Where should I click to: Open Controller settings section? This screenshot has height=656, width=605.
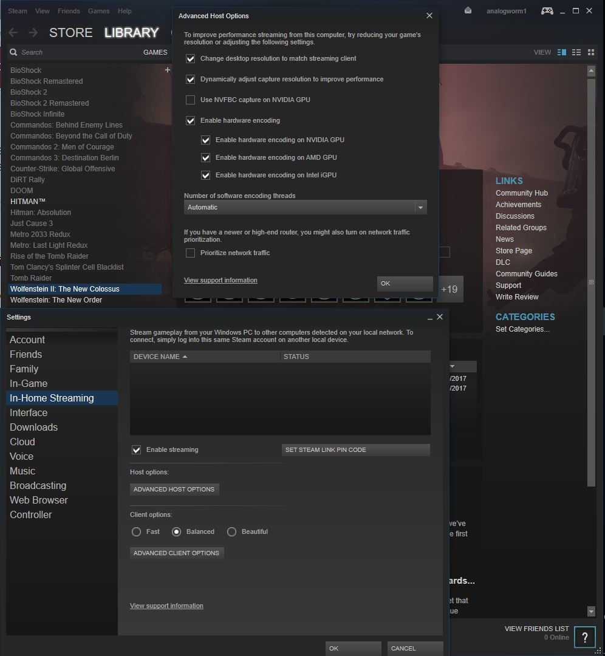(x=62, y=514)
